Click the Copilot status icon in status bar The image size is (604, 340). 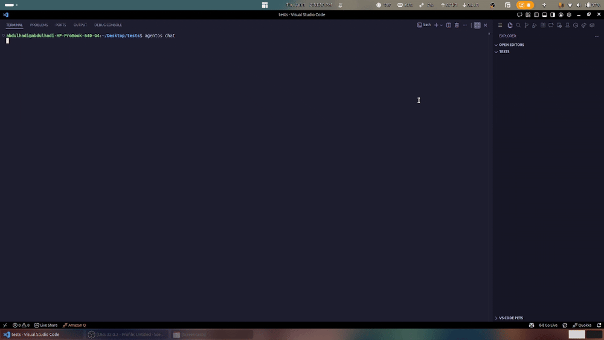(532, 326)
